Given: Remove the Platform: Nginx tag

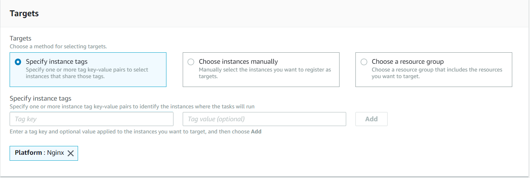Looking at the screenshot, I should (x=71, y=154).
